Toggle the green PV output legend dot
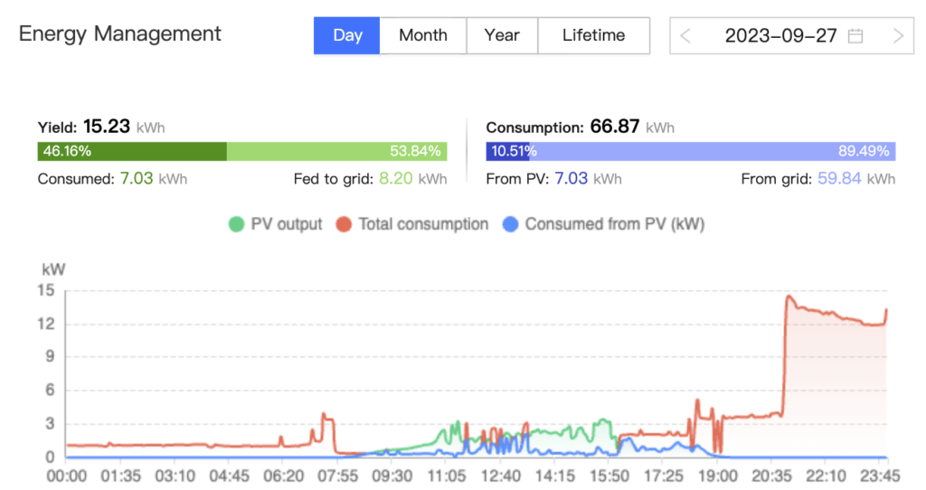This screenshot has width=926, height=490. point(236,224)
